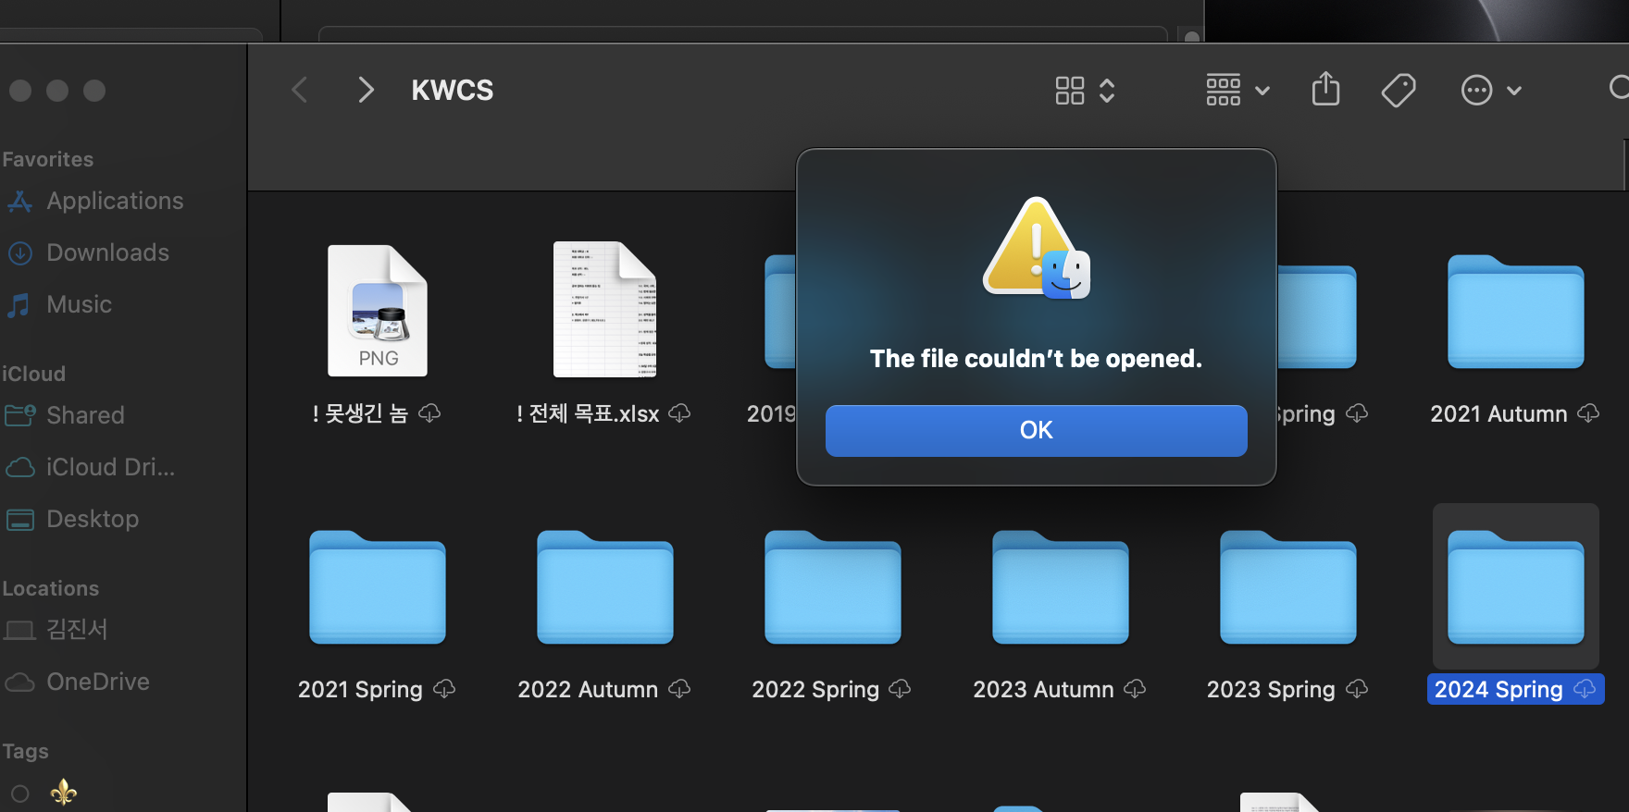Click OK to dismiss the error dialog
1629x812 pixels.
tap(1036, 430)
